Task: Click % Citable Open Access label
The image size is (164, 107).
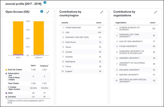Action: [14, 88]
